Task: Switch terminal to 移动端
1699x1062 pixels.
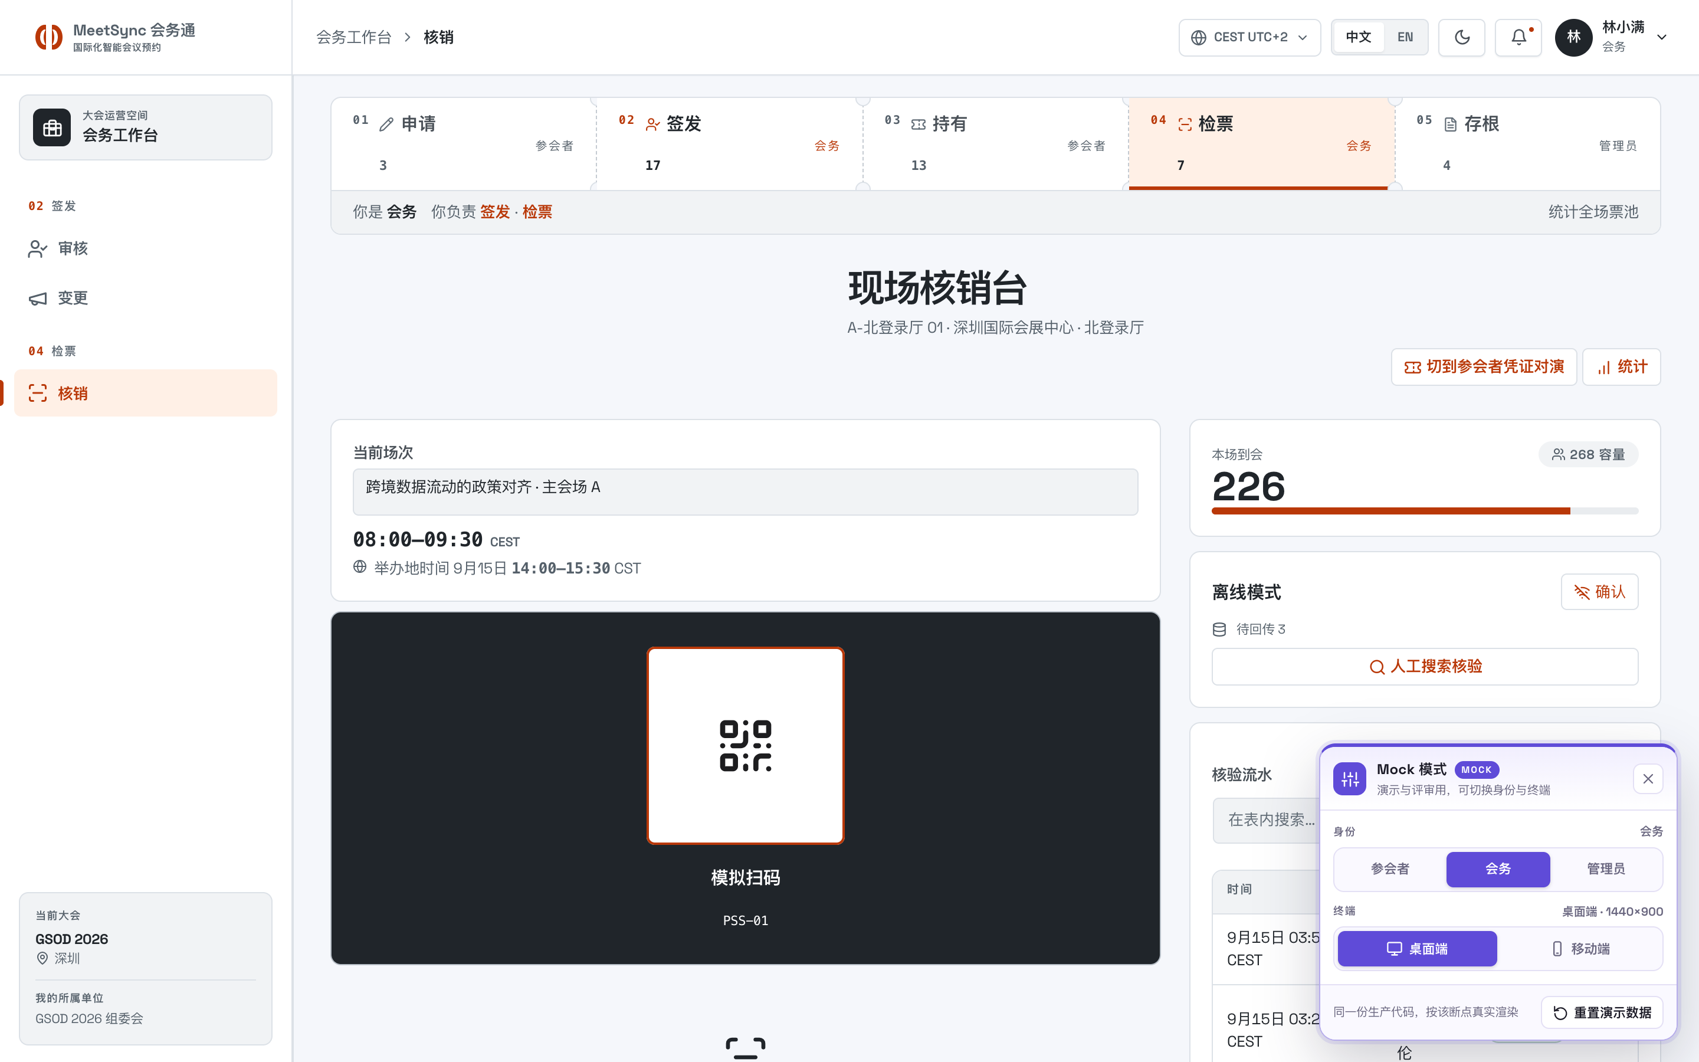Action: [1580, 948]
